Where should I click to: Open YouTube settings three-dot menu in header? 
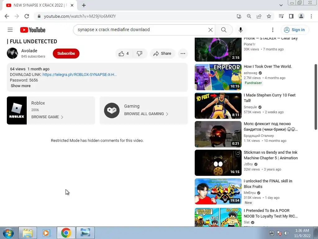tap(273, 30)
